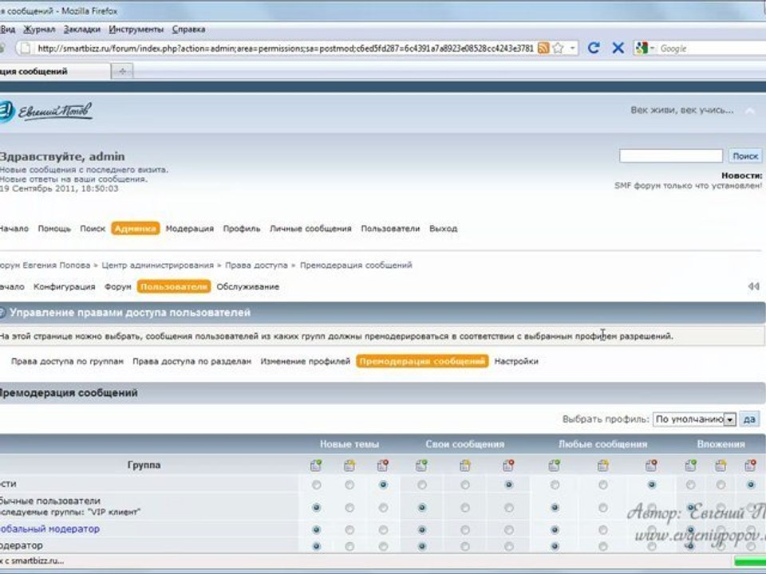The width and height of the screenshot is (766, 574).
Task: Switch to Права доступа по разделам
Action: 191,361
